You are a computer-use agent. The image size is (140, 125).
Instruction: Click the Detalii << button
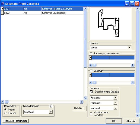click(x=79, y=108)
